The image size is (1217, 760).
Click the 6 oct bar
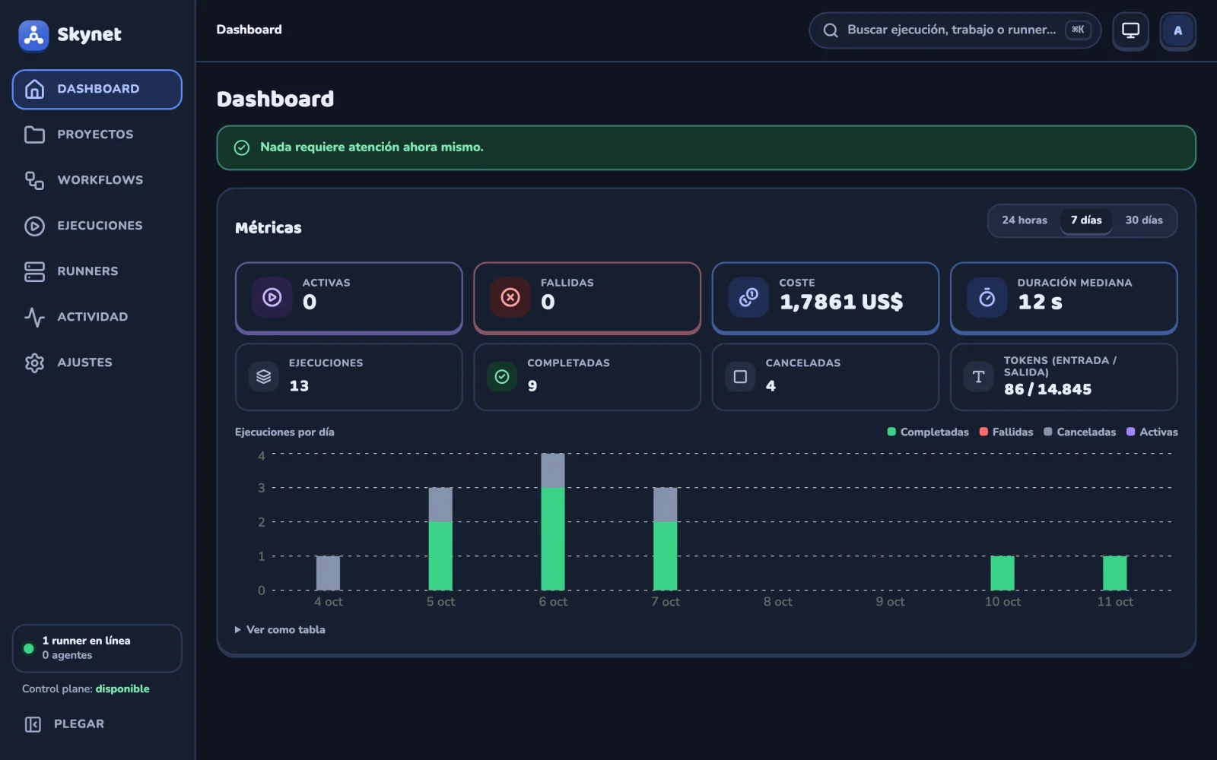point(553,522)
